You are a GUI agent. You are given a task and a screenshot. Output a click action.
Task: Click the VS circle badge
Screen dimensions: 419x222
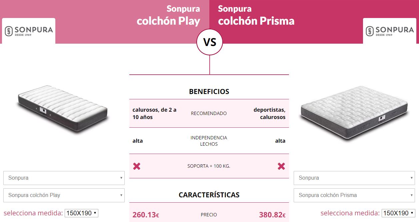pyautogui.click(x=209, y=42)
